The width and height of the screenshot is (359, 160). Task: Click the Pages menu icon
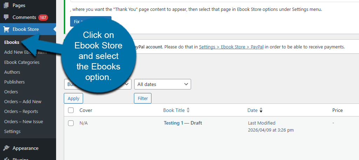pos(6,5)
